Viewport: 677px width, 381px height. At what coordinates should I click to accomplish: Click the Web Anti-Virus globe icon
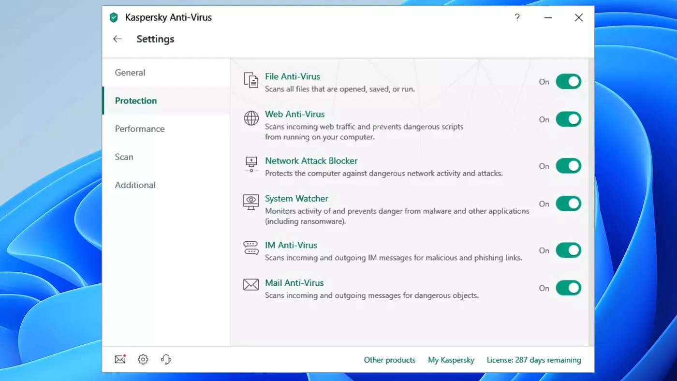click(251, 118)
